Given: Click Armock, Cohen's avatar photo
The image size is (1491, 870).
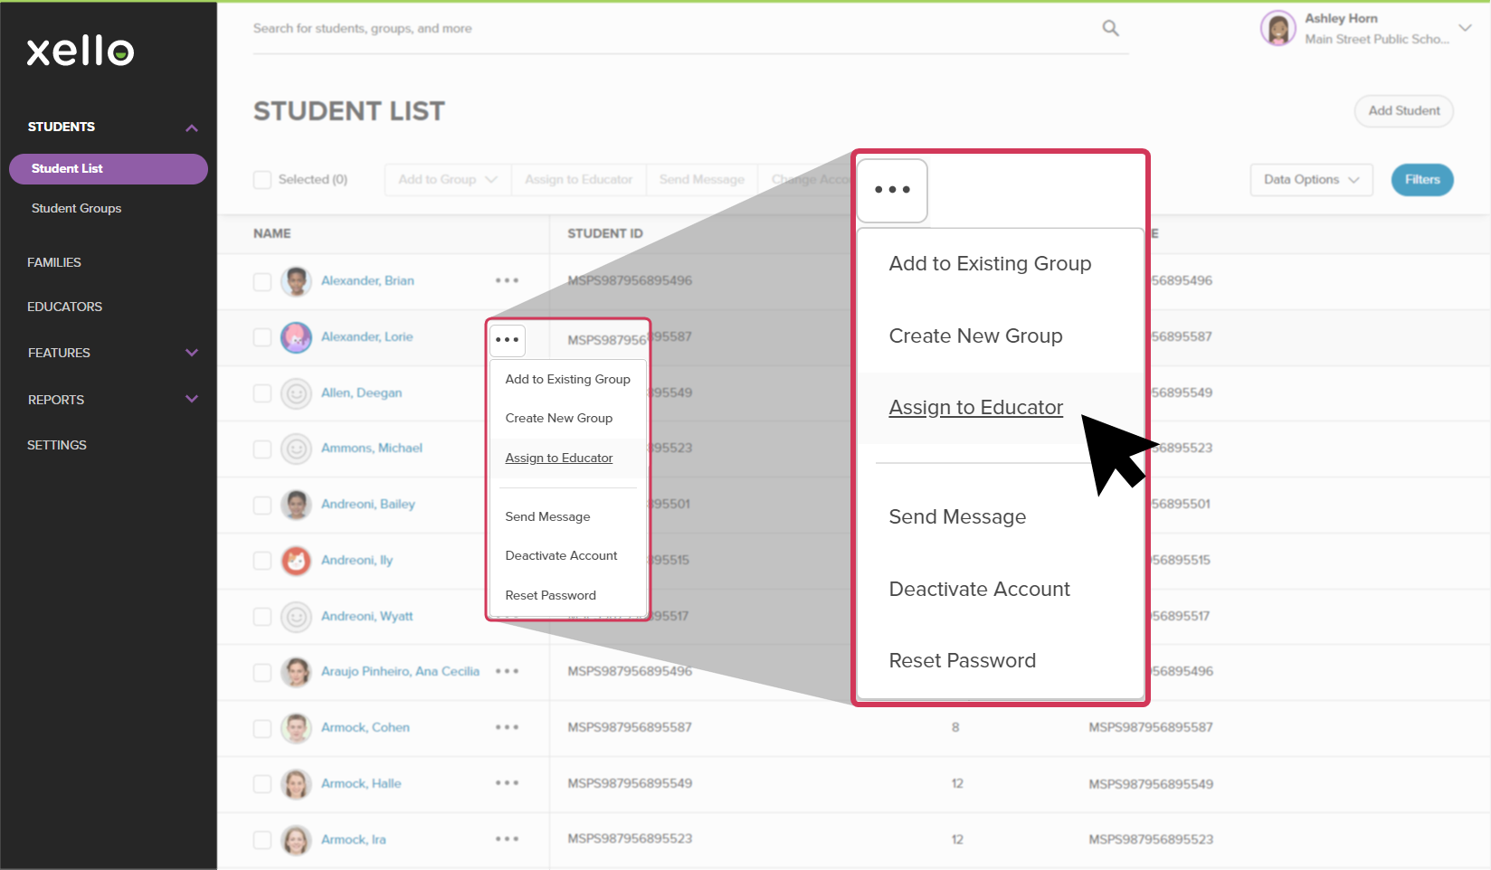Looking at the screenshot, I should point(296,728).
